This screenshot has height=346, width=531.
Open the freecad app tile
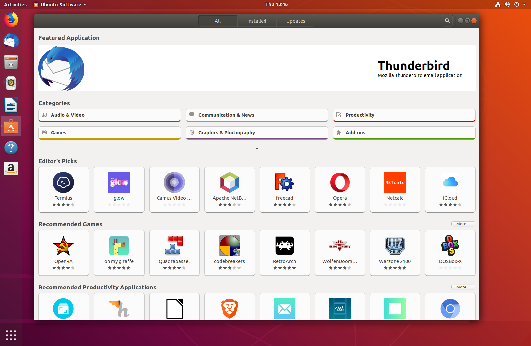pos(285,189)
